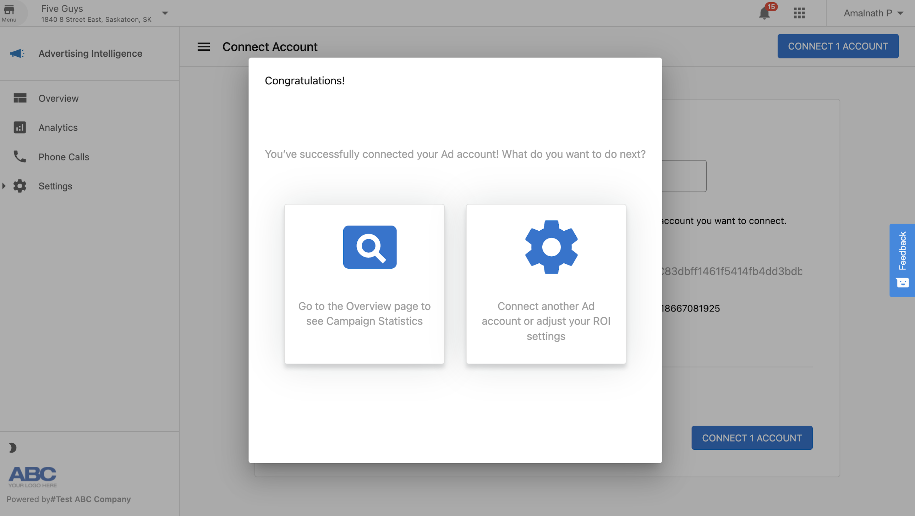This screenshot has width=915, height=516.
Task: Open the Feedback panel on the right edge
Action: 902,260
